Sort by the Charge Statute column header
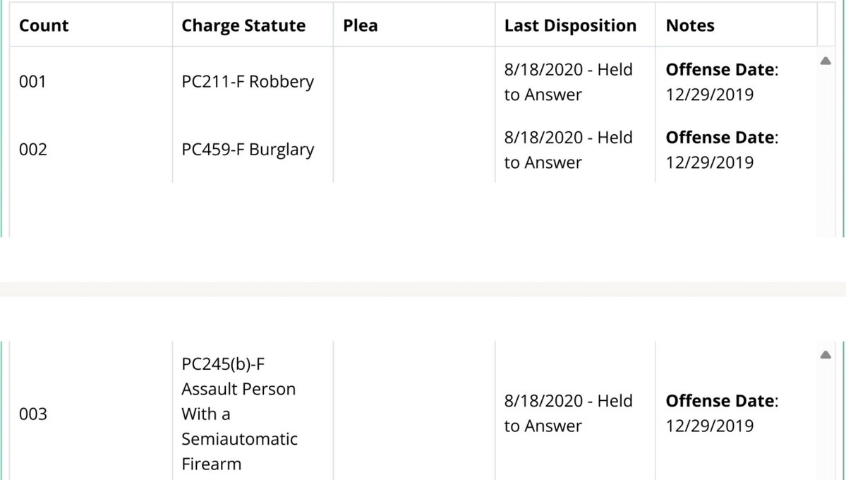Image resolution: width=846 pixels, height=480 pixels. pyautogui.click(x=243, y=26)
